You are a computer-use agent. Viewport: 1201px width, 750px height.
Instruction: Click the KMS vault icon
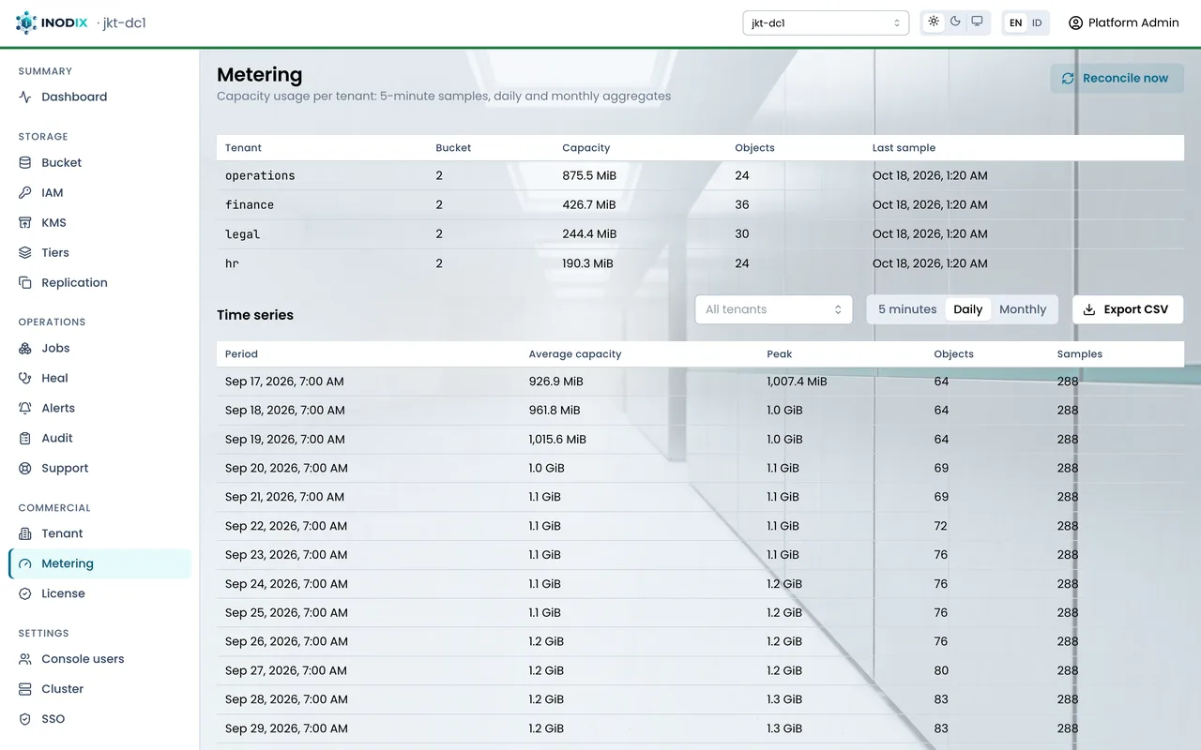[25, 222]
